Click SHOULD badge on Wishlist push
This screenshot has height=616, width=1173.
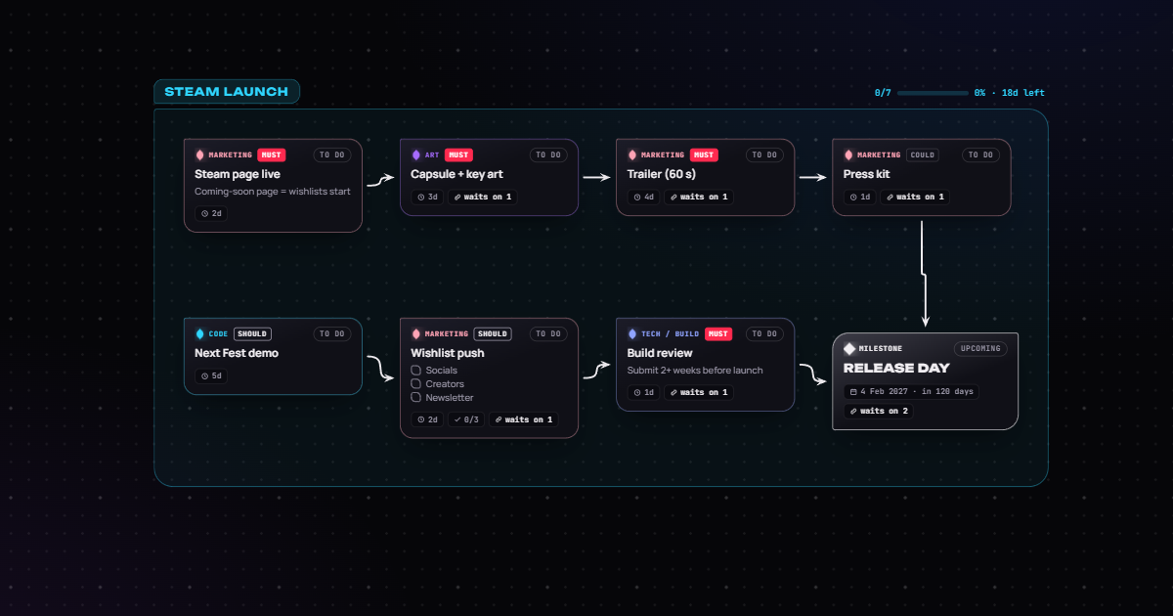[x=493, y=333]
